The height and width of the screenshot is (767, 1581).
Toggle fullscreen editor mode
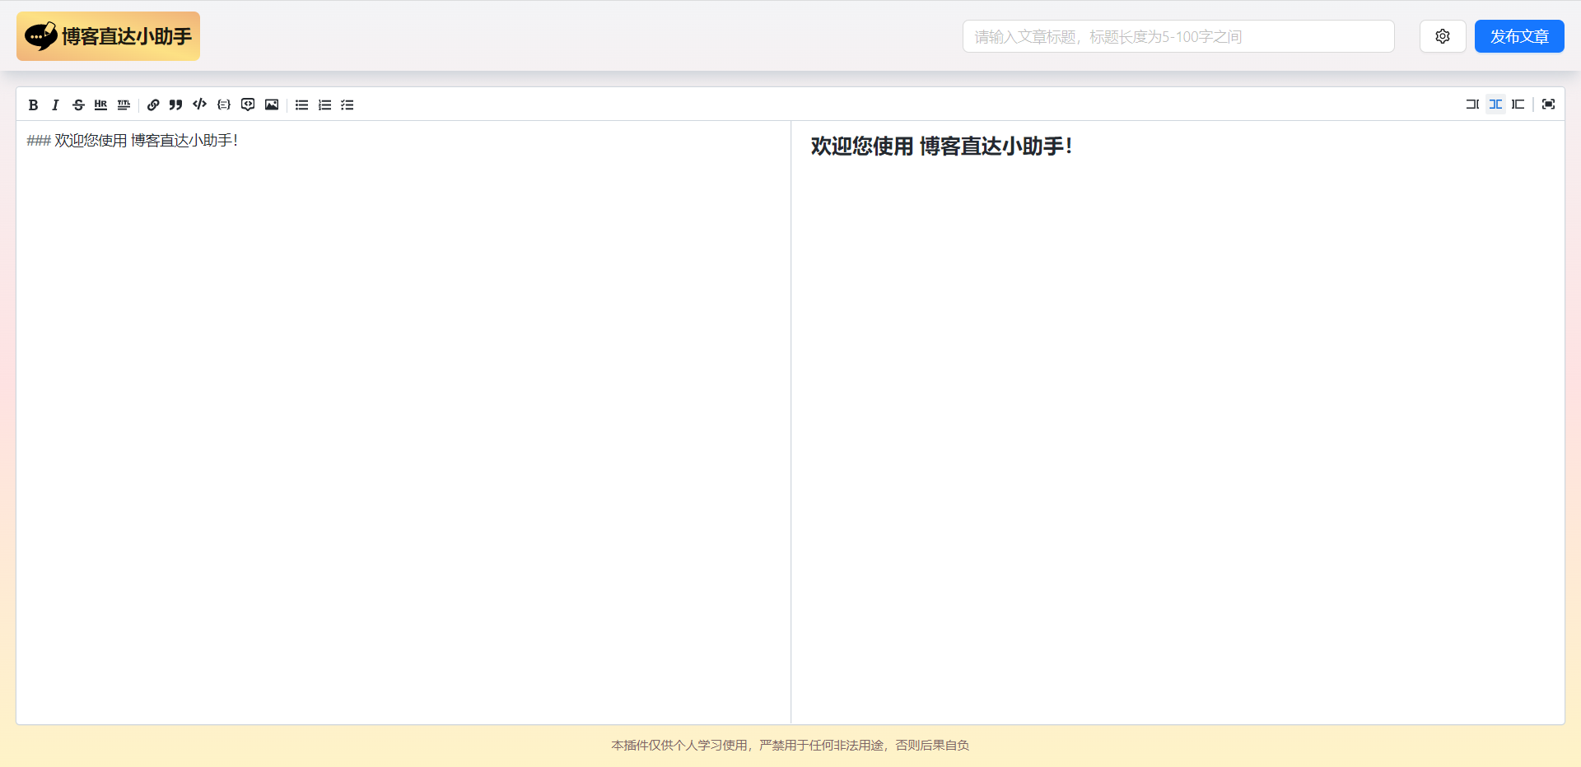[x=1548, y=104]
